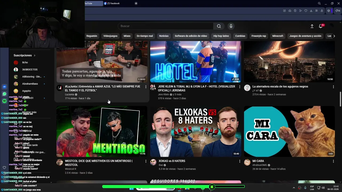Click the Ibai channel avatar on XOKAS video
This screenshot has height=192, width=342.
(153, 162)
